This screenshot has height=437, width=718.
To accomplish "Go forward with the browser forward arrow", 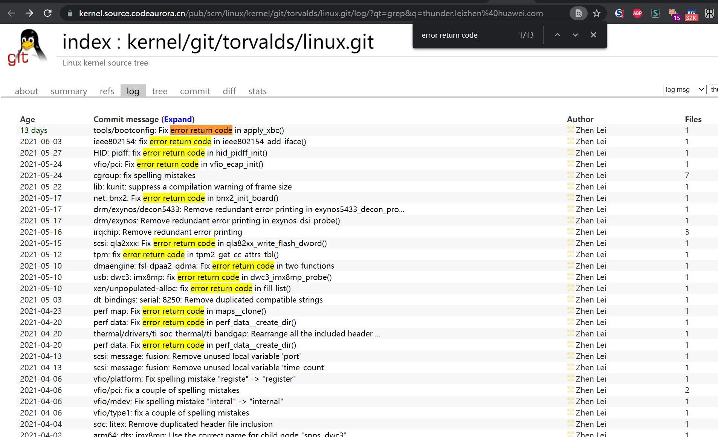I will click(29, 14).
